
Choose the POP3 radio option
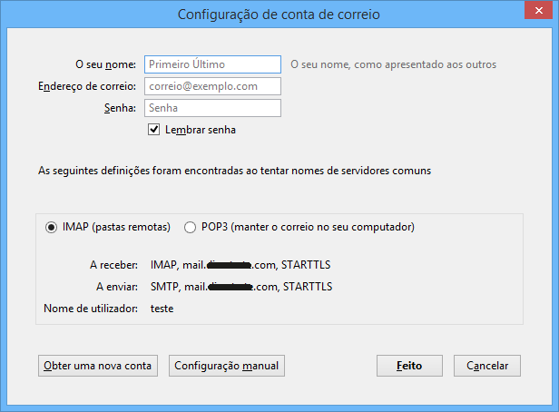pyautogui.click(x=190, y=227)
